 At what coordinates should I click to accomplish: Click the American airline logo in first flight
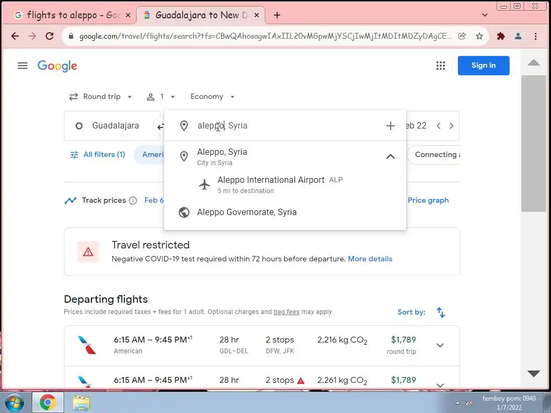[x=87, y=345]
